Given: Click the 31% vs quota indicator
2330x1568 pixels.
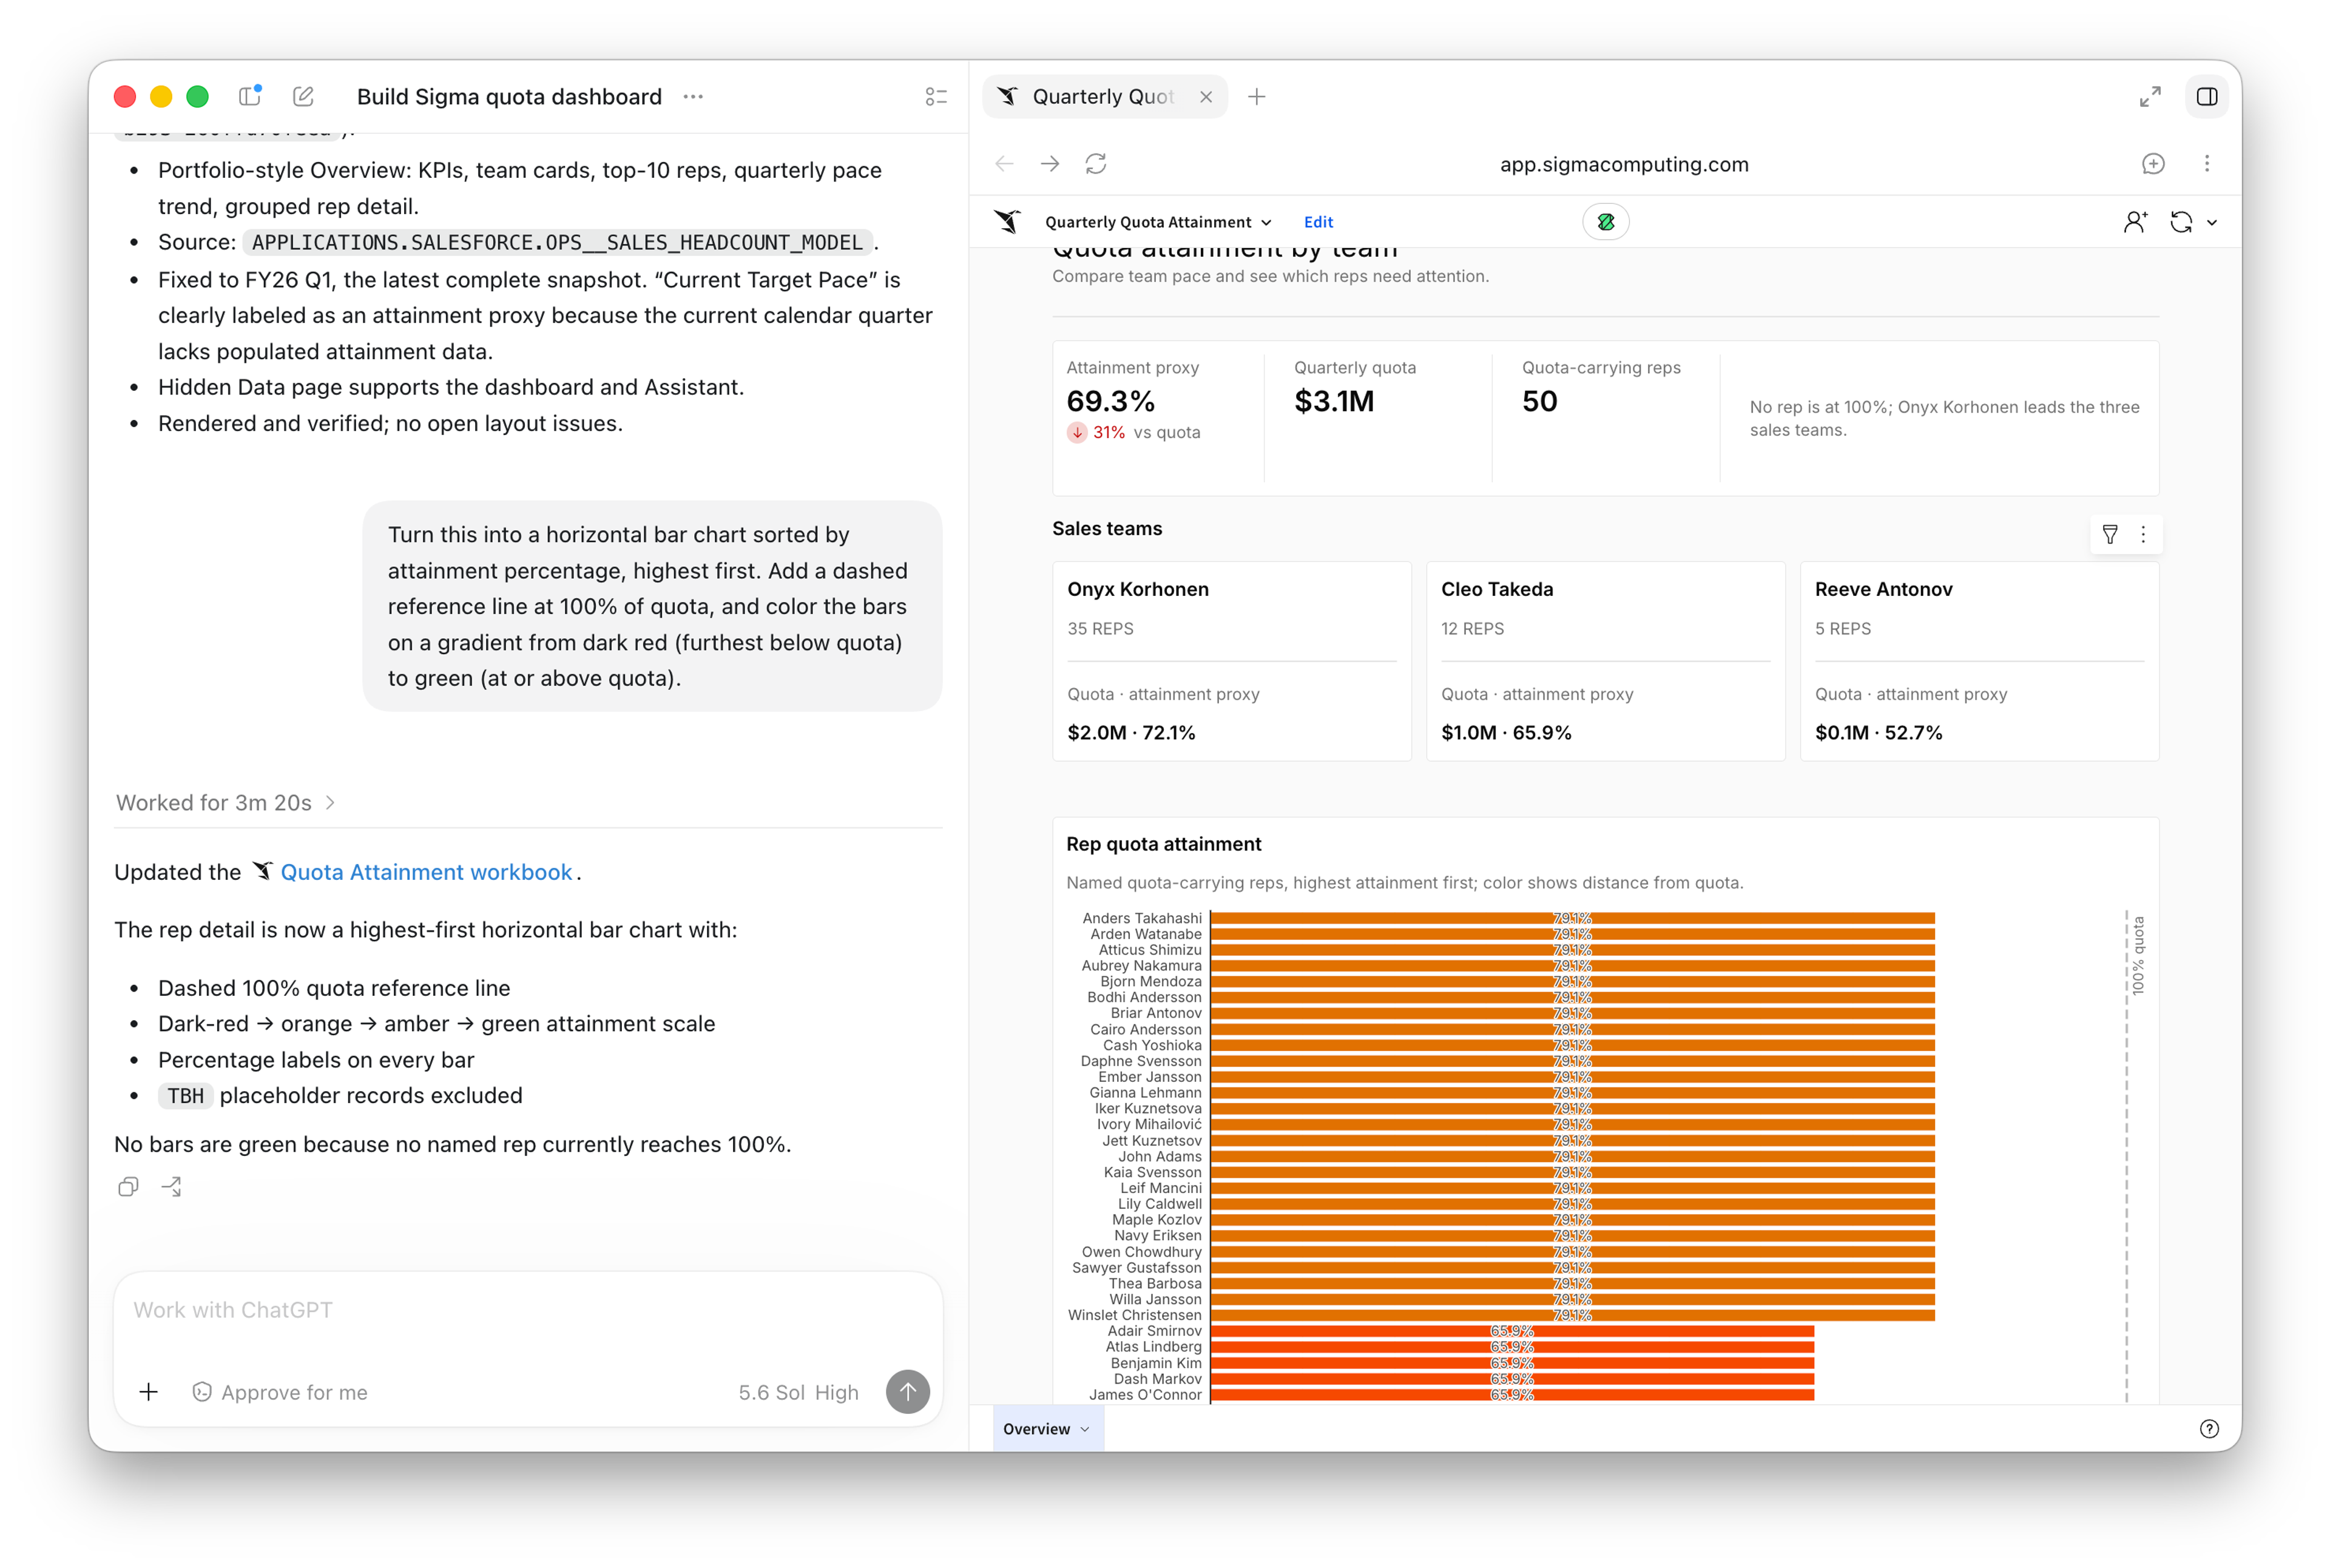Looking at the screenshot, I should click(1133, 432).
